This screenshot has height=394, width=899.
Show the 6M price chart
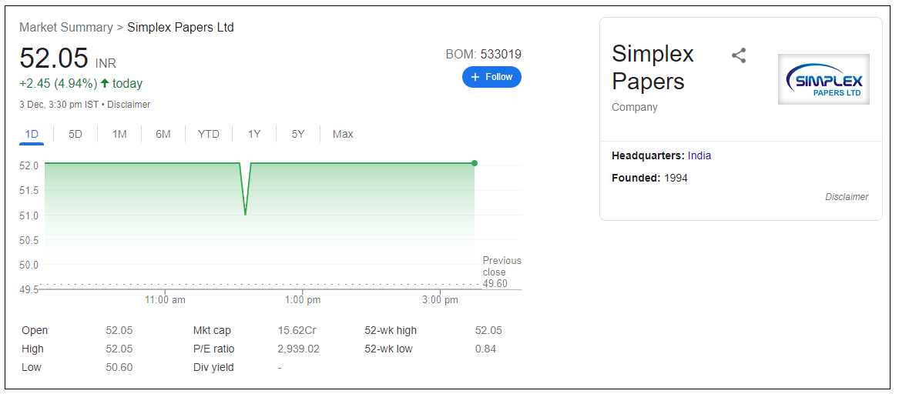point(163,134)
